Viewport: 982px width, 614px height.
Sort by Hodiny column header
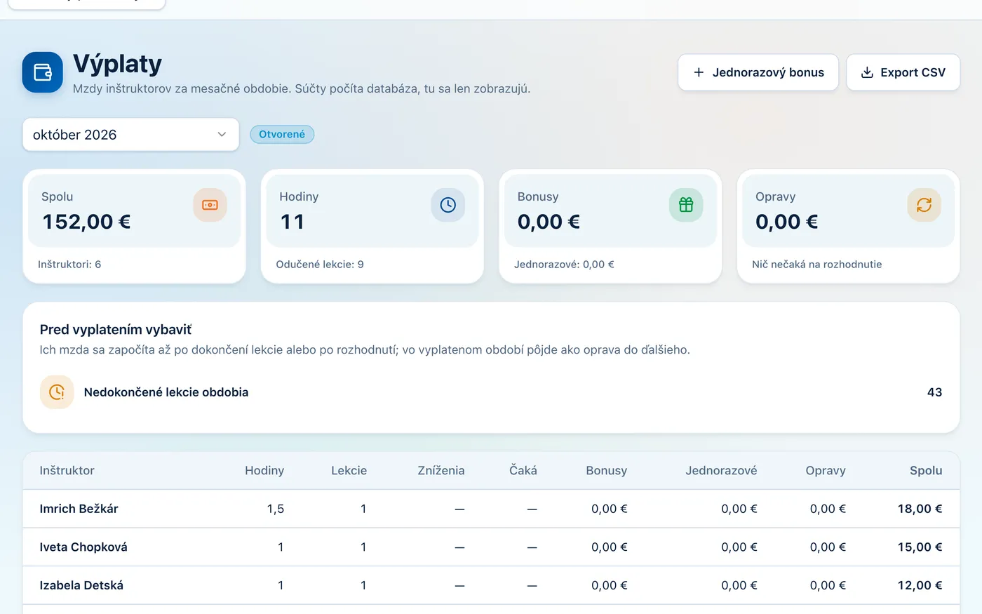pos(264,471)
